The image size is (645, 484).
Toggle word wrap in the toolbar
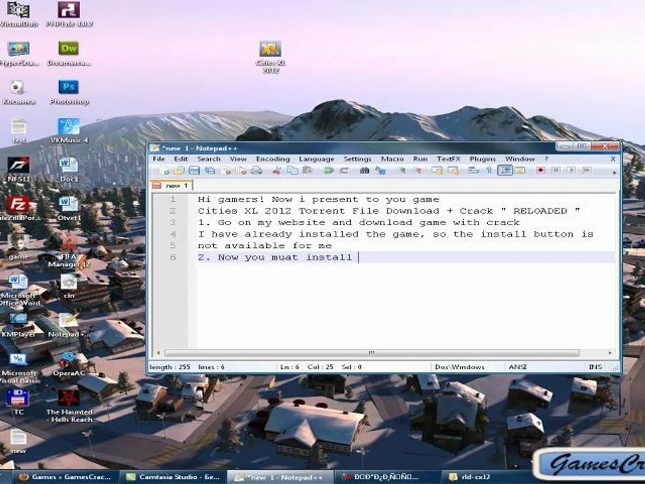point(473,170)
